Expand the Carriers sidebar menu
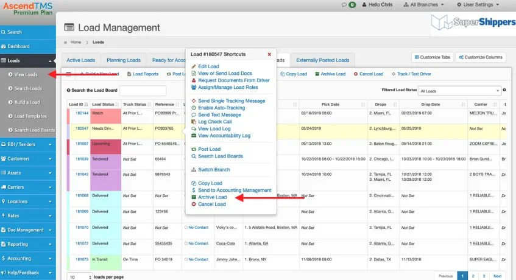The image size is (516, 280). coord(50,187)
